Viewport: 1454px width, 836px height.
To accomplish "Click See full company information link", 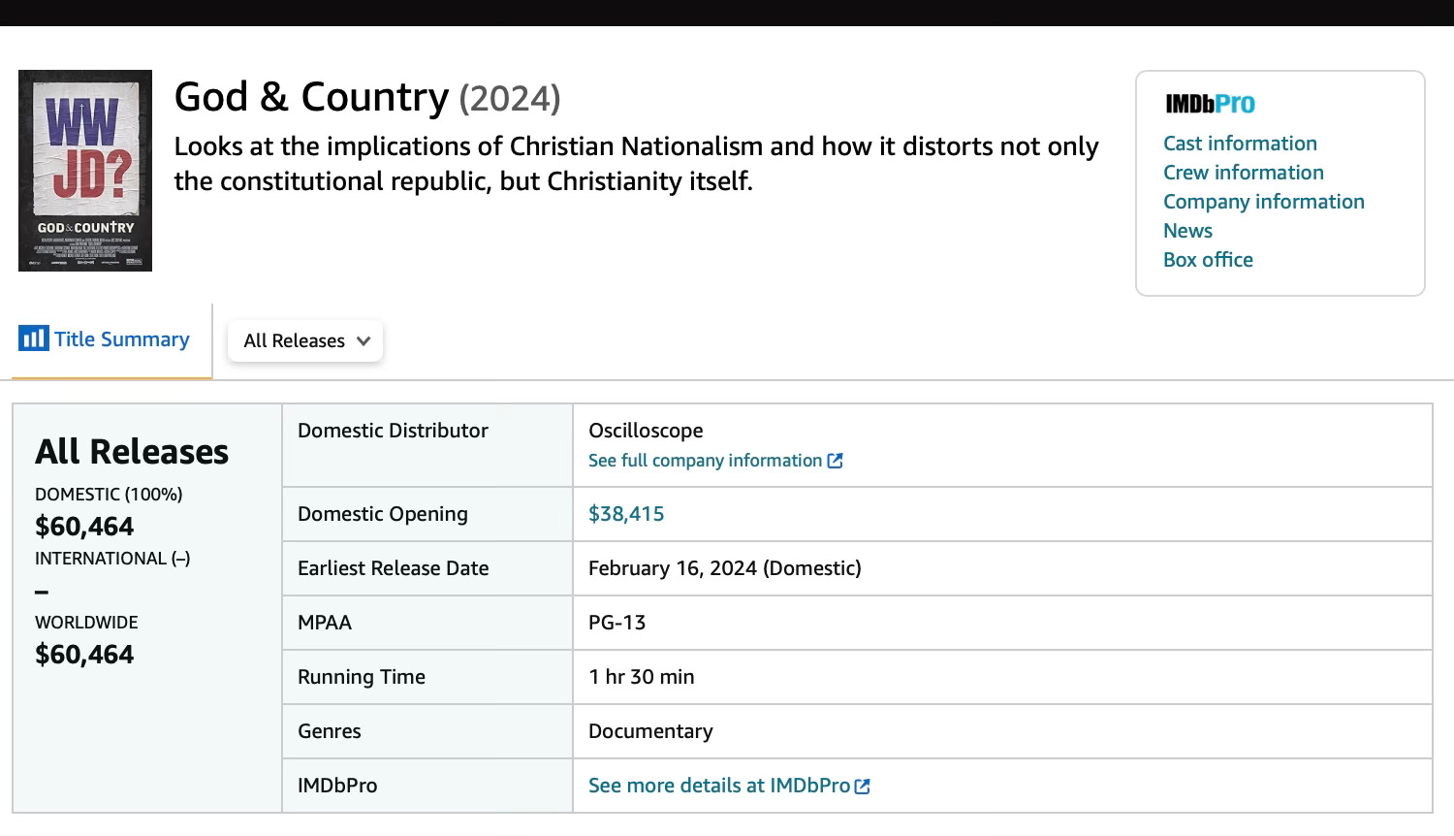I will tap(705, 461).
